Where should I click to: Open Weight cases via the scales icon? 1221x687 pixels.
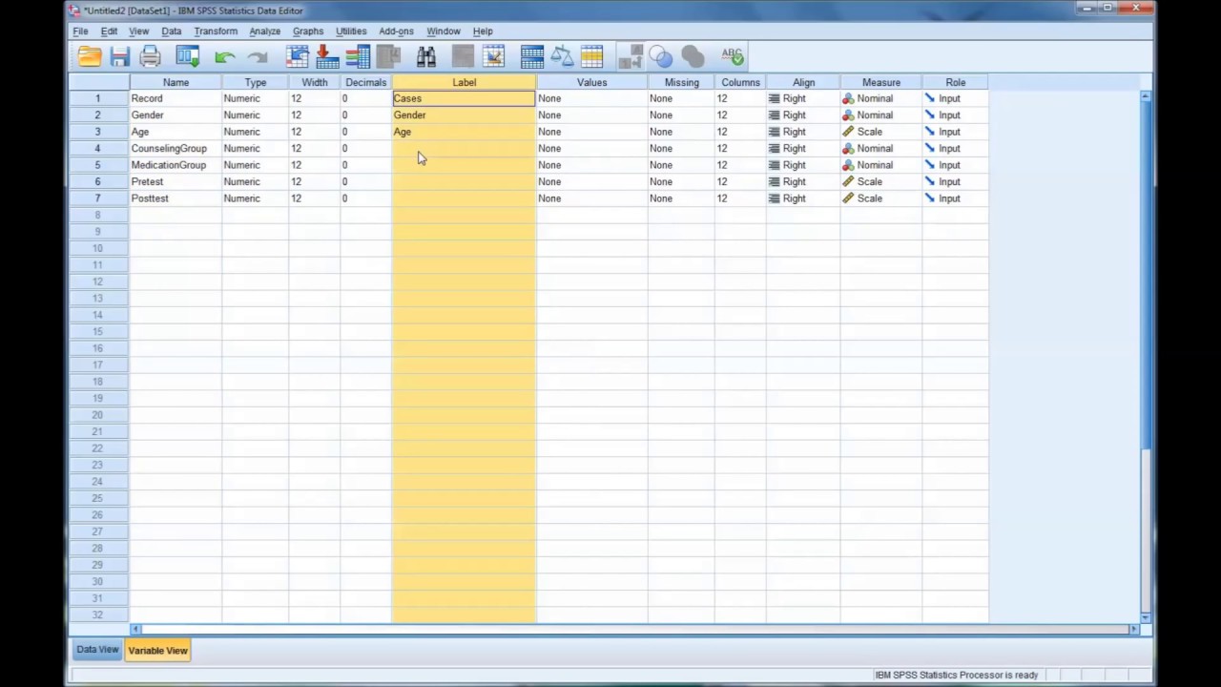click(562, 57)
